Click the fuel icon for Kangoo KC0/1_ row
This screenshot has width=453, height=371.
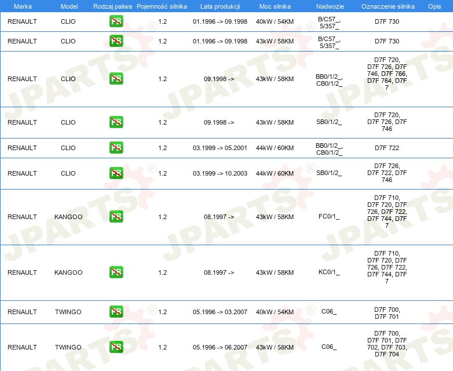[116, 272]
